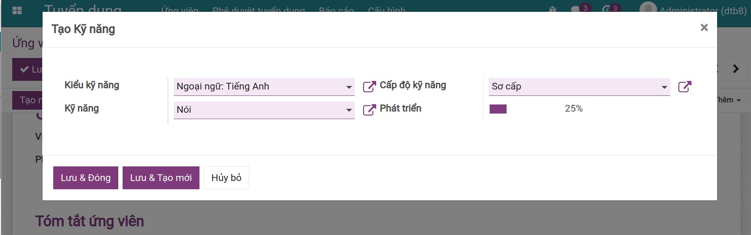Click the Lưu & Tạo mới button
The image size is (751, 235).
161,178
